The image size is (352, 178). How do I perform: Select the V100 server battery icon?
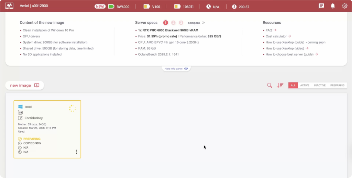coord(146,7)
